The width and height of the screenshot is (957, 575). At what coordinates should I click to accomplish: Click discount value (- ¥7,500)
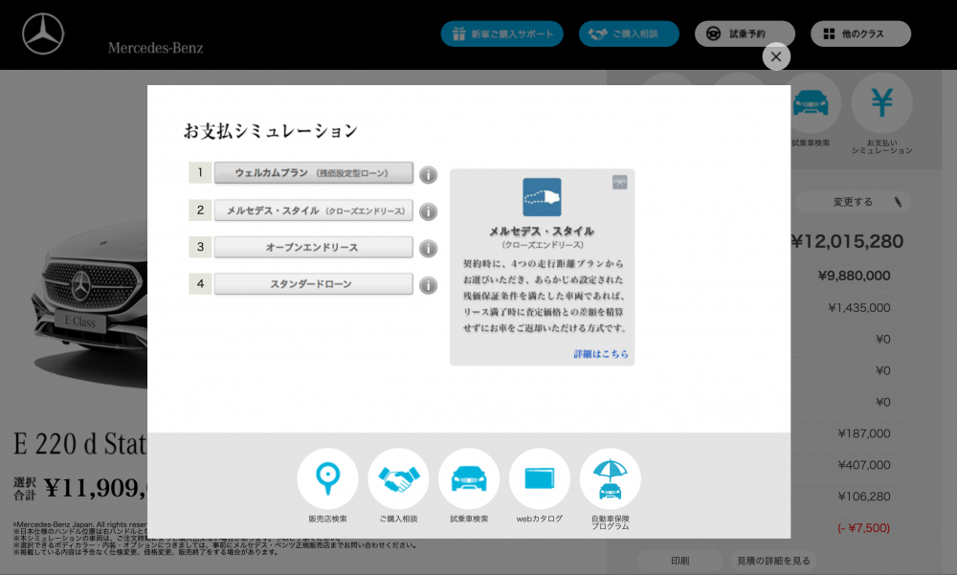(x=863, y=528)
